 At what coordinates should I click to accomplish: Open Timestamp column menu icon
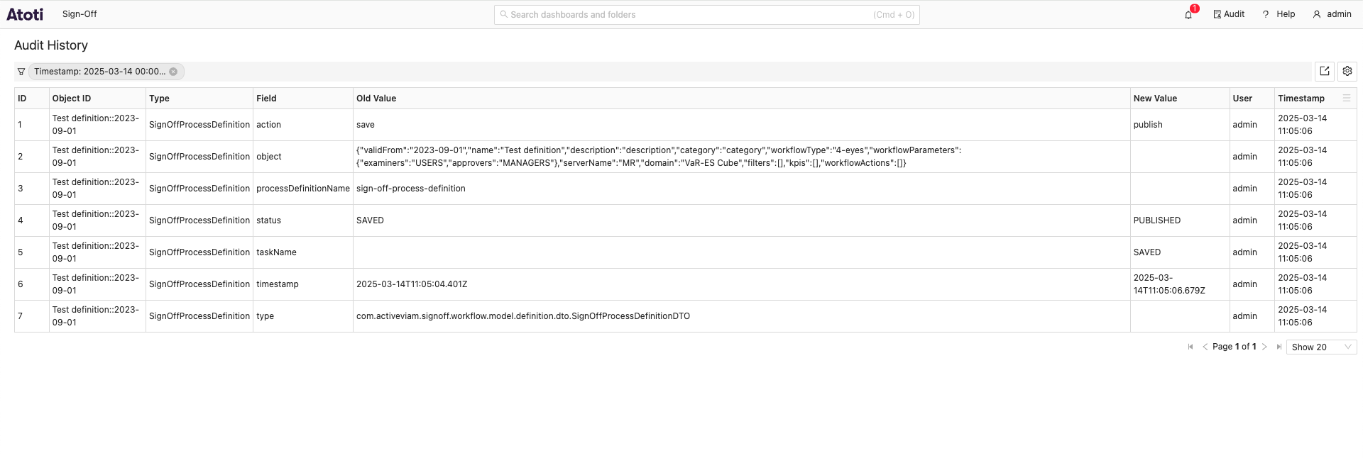point(1346,99)
